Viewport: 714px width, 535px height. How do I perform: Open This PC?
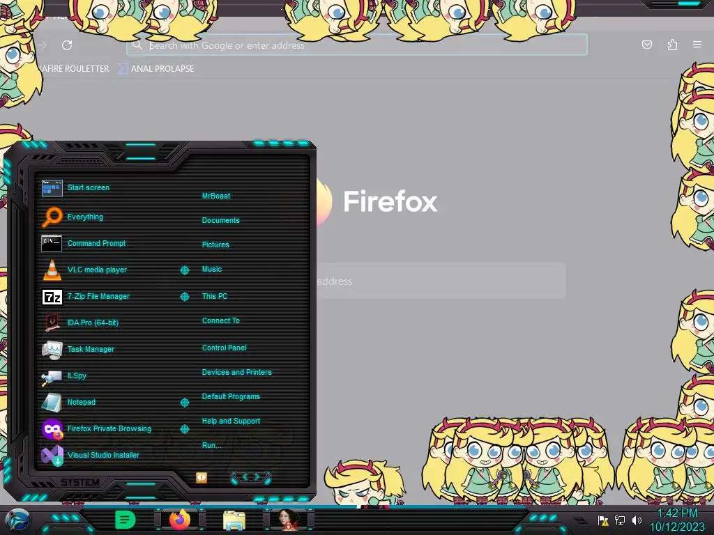215,296
